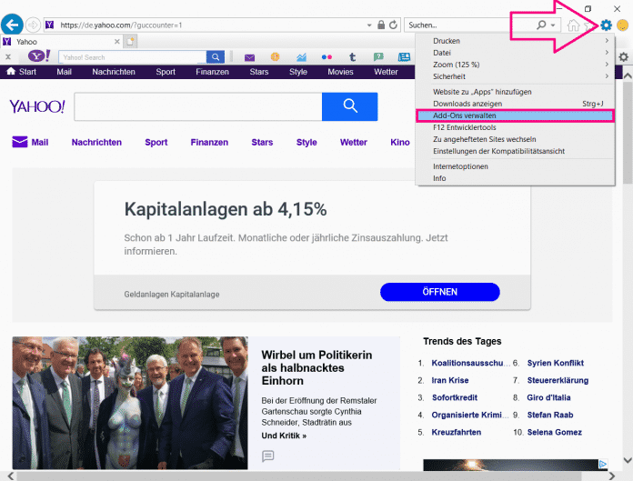Open the gear Tools menu icon

(607, 25)
